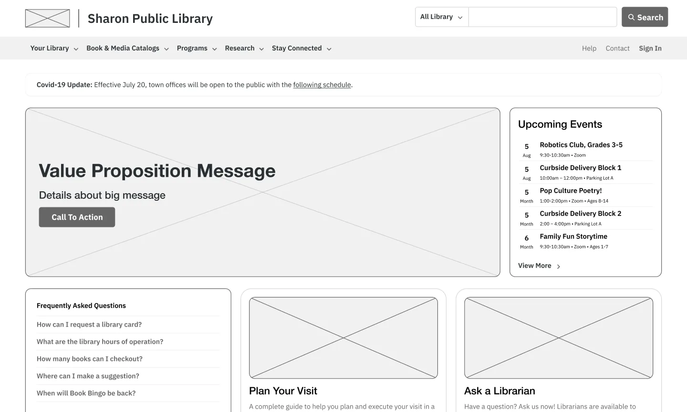Viewport: 687px width, 412px height.
Task: Click the Search button
Action: (645, 17)
